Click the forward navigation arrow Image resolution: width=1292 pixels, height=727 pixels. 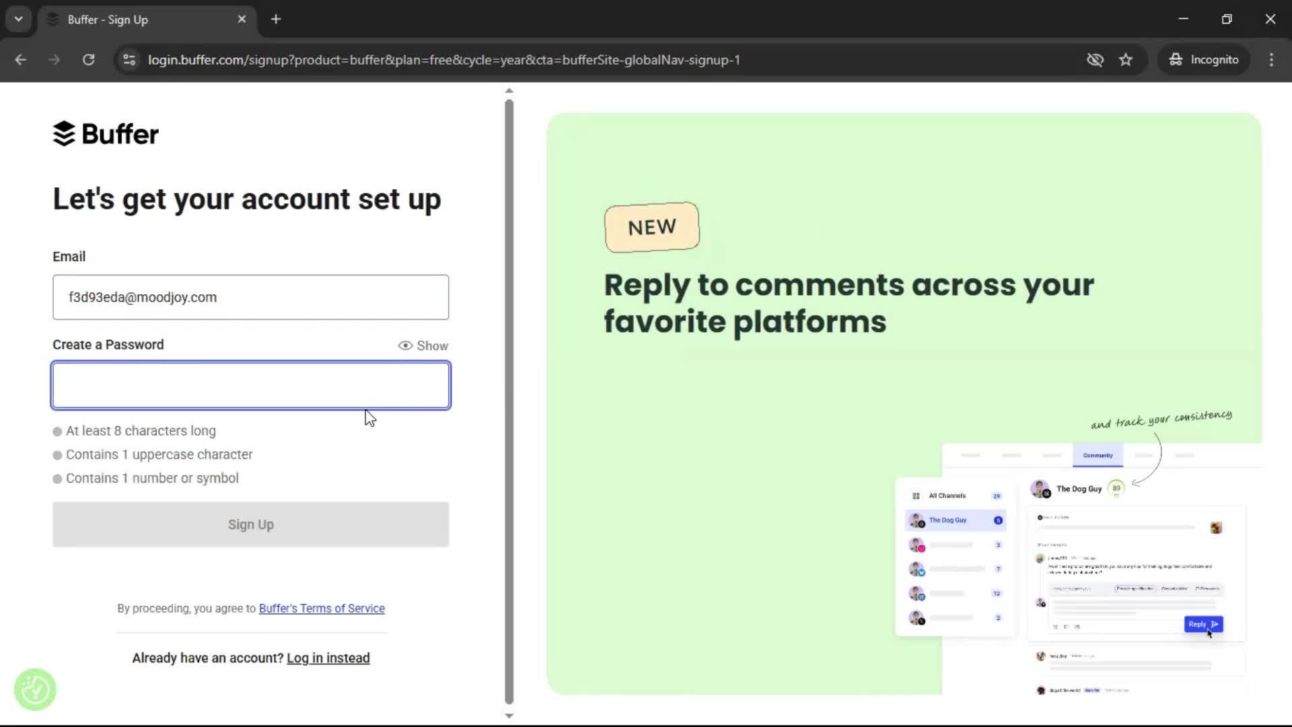[54, 59]
